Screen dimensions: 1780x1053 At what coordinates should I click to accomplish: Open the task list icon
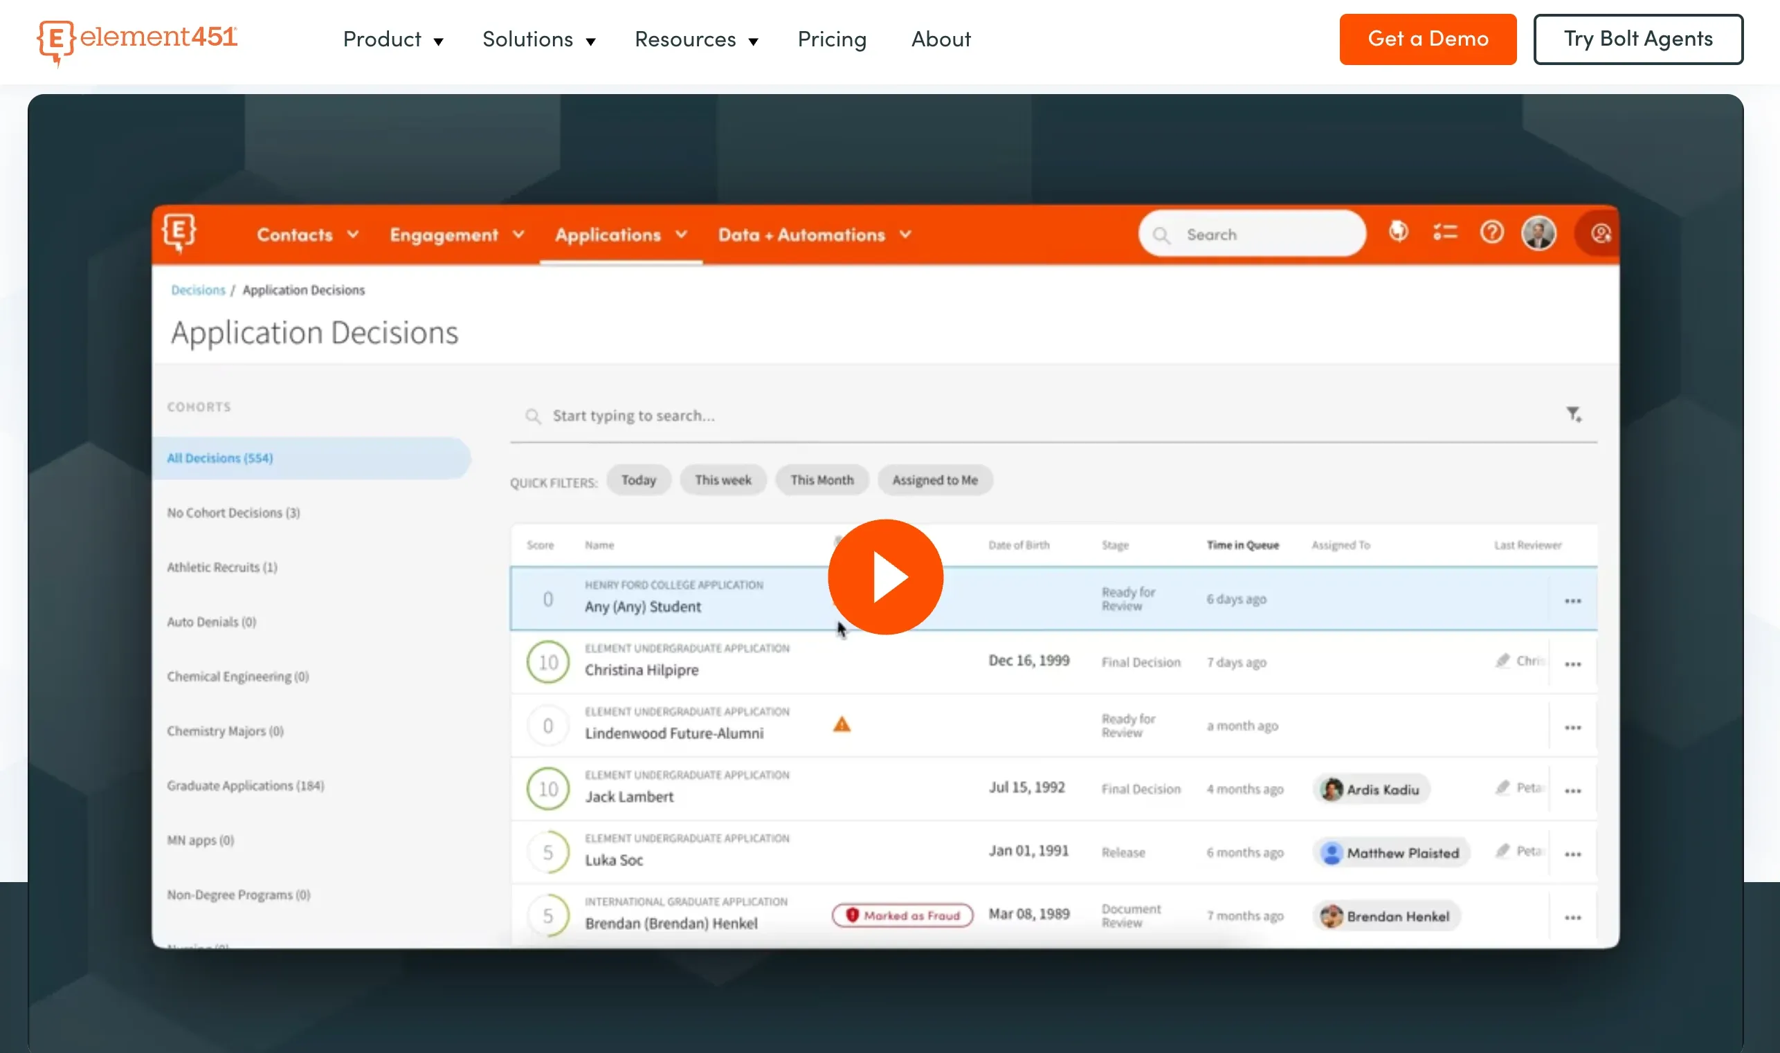click(x=1444, y=232)
